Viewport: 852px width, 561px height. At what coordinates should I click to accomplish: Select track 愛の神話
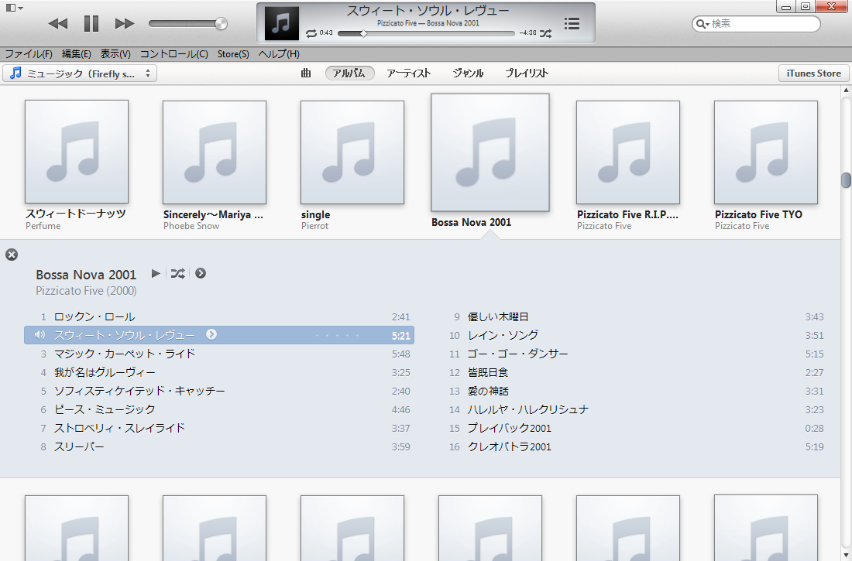tap(633, 391)
